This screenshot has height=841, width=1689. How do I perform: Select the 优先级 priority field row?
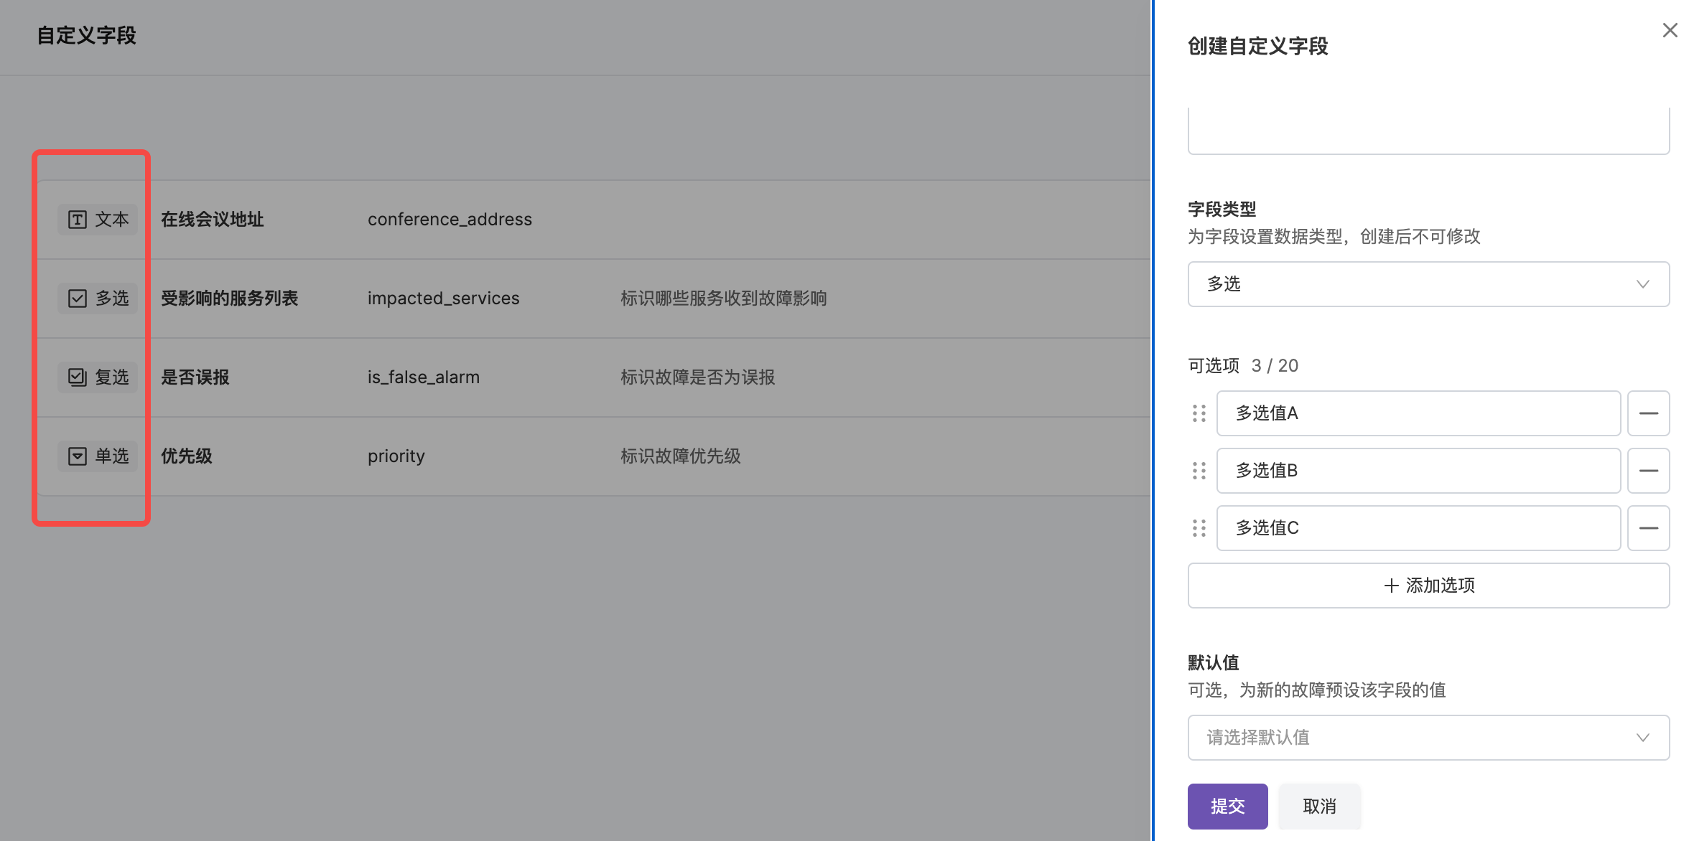pyautogui.click(x=503, y=456)
